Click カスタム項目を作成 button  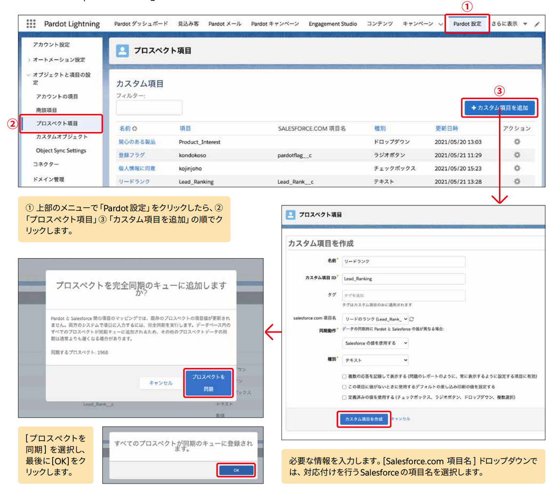363,419
